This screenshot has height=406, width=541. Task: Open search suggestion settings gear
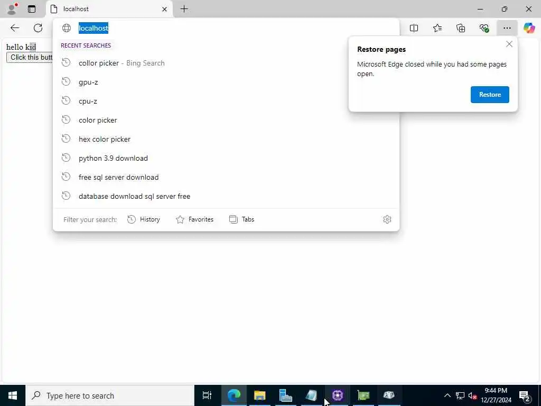[387, 219]
